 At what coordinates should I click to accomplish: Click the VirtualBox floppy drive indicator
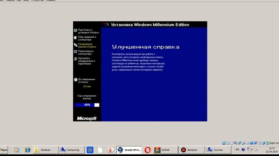tap(231, 143)
